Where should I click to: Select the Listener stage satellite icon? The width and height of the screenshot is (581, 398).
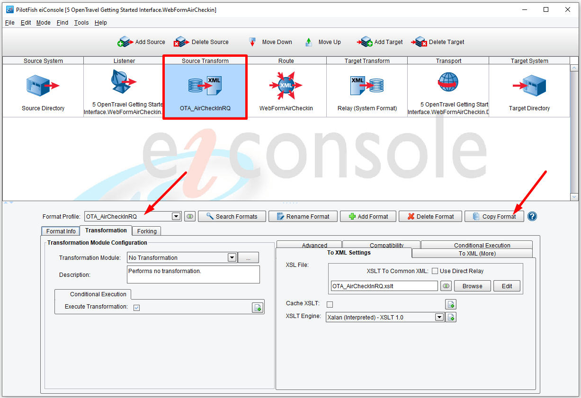point(123,82)
